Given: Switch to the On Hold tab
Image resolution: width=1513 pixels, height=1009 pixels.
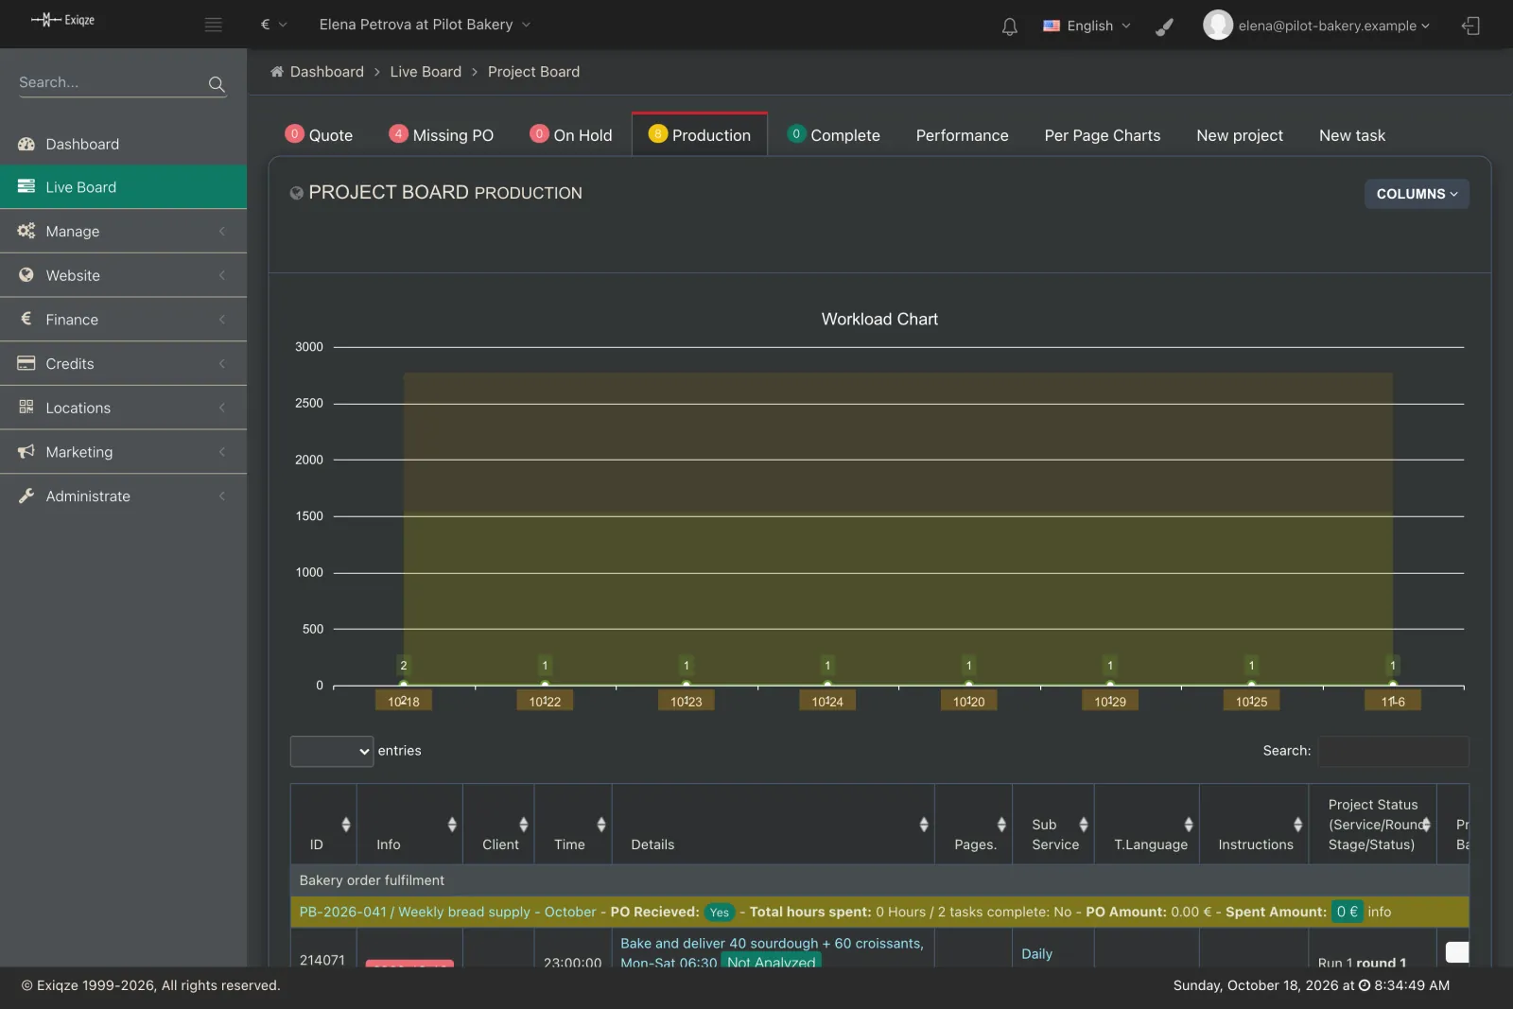Looking at the screenshot, I should click(571, 135).
